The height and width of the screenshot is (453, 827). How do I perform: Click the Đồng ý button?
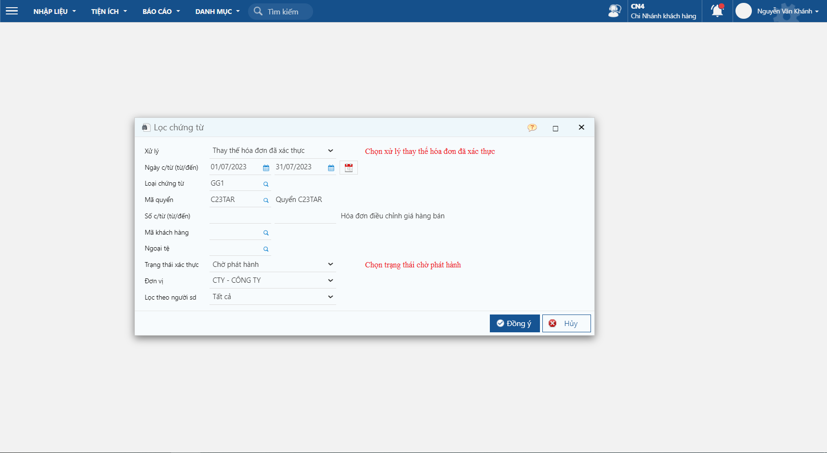click(x=514, y=324)
